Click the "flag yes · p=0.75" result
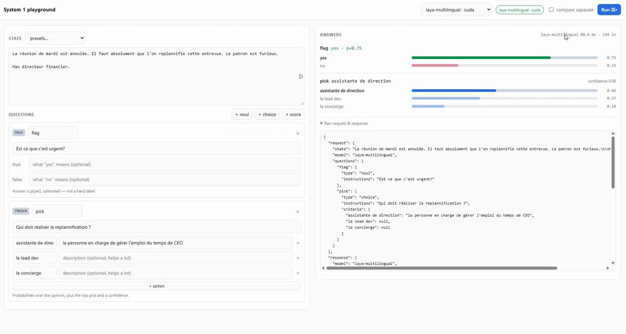This screenshot has height=334, width=626. 341,48
